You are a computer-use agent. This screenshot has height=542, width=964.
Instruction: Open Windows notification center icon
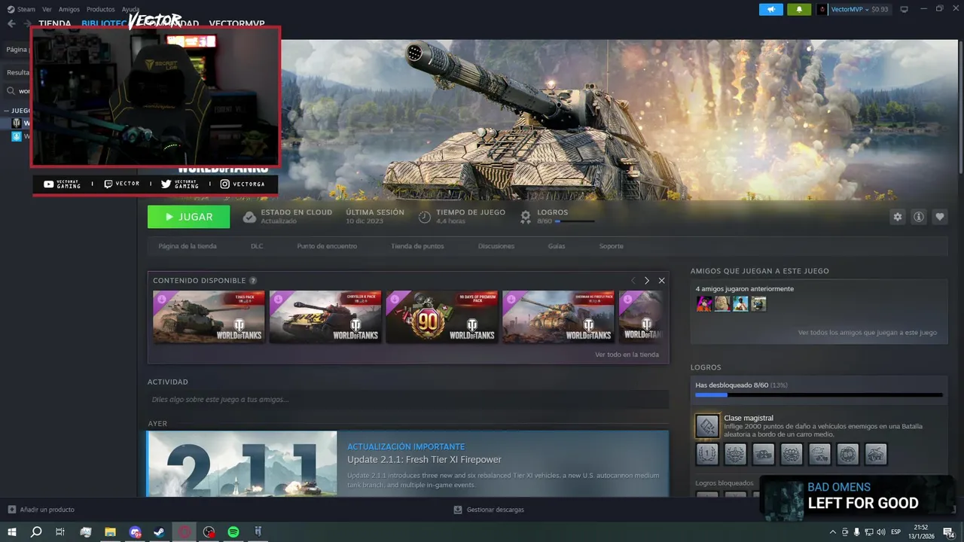948,532
